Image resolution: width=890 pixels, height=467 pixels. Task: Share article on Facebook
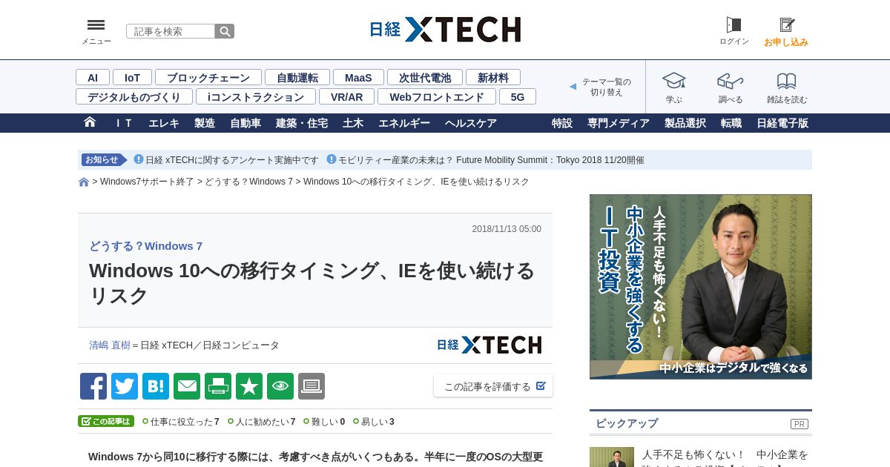click(93, 386)
